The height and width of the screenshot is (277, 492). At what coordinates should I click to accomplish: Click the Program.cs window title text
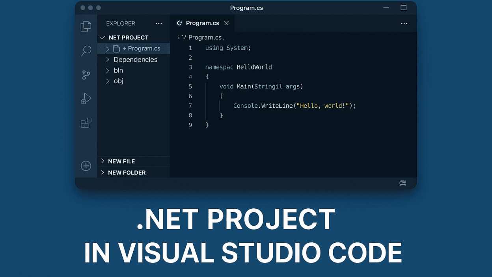(246, 8)
